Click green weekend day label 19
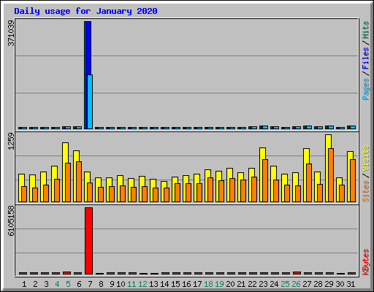The image size is (374, 292). click(x=219, y=284)
